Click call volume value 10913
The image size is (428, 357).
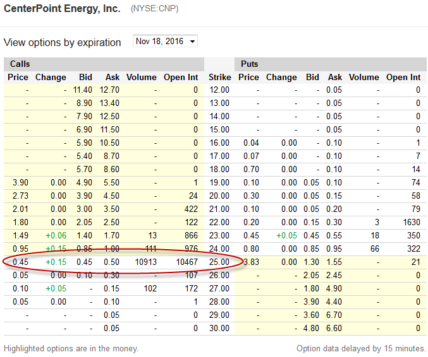[146, 262]
